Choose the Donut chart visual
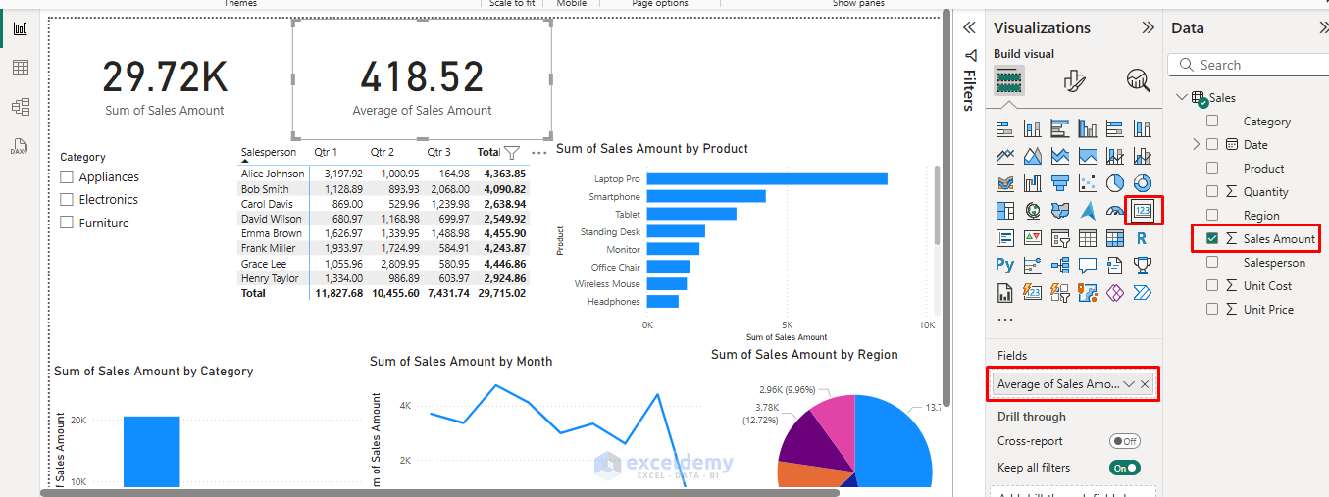1329x497 pixels. (1142, 183)
